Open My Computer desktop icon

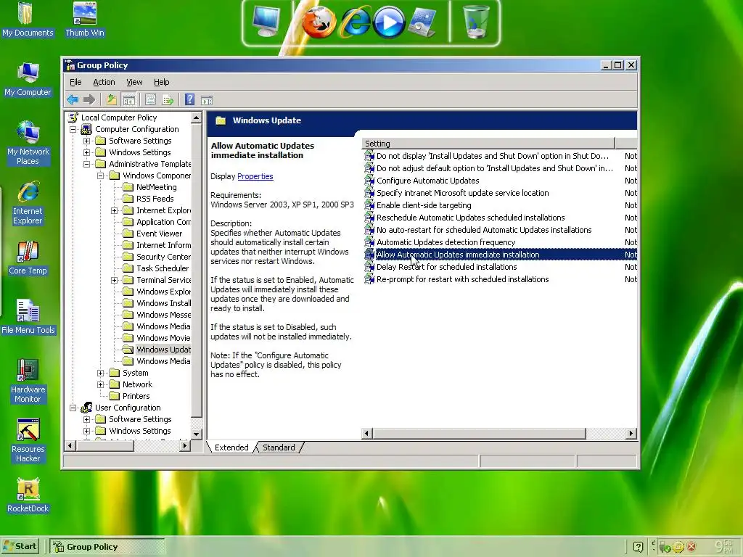28,79
